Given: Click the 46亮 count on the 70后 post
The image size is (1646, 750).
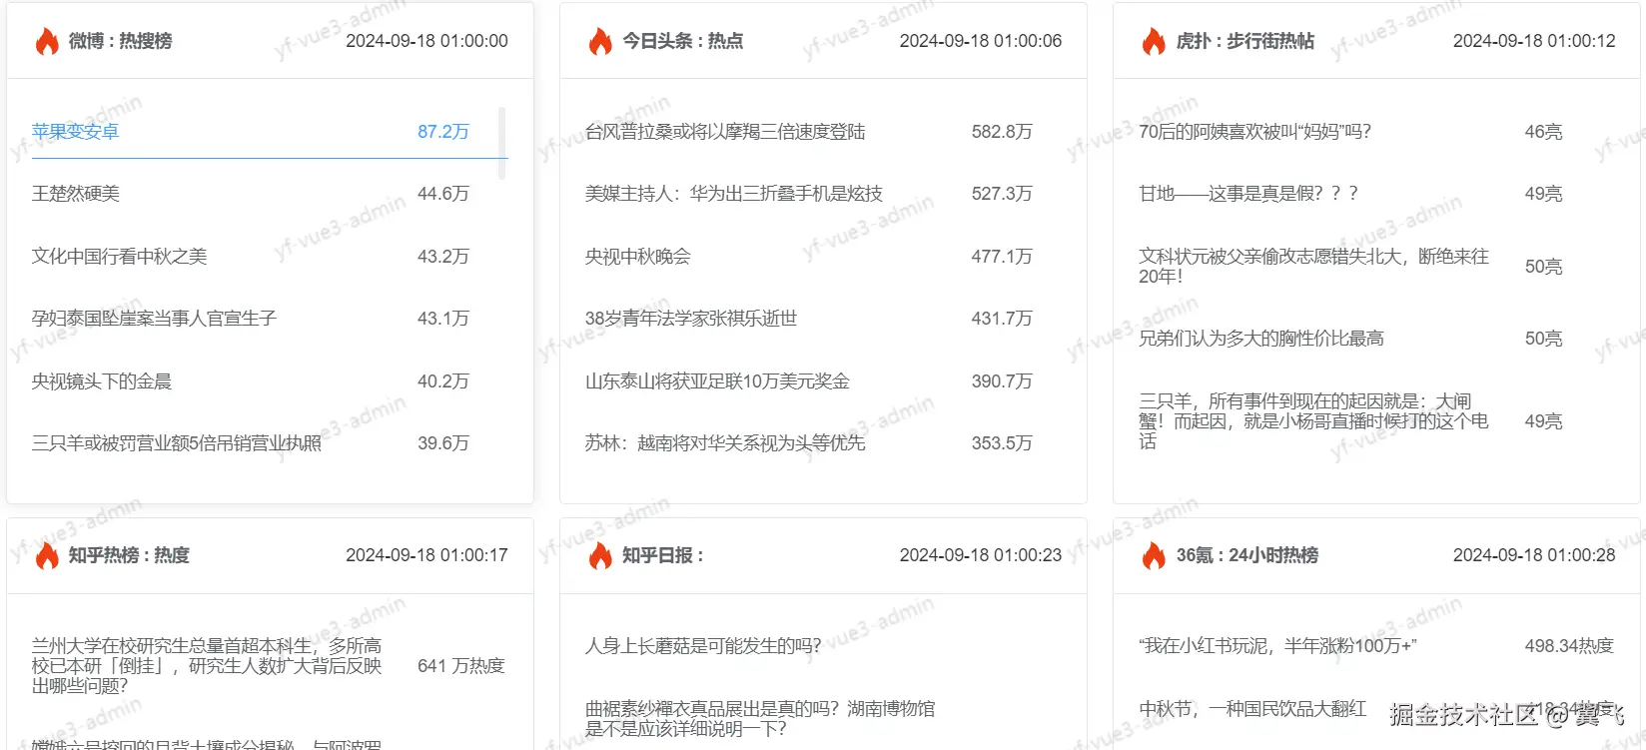Looking at the screenshot, I should (x=1543, y=132).
